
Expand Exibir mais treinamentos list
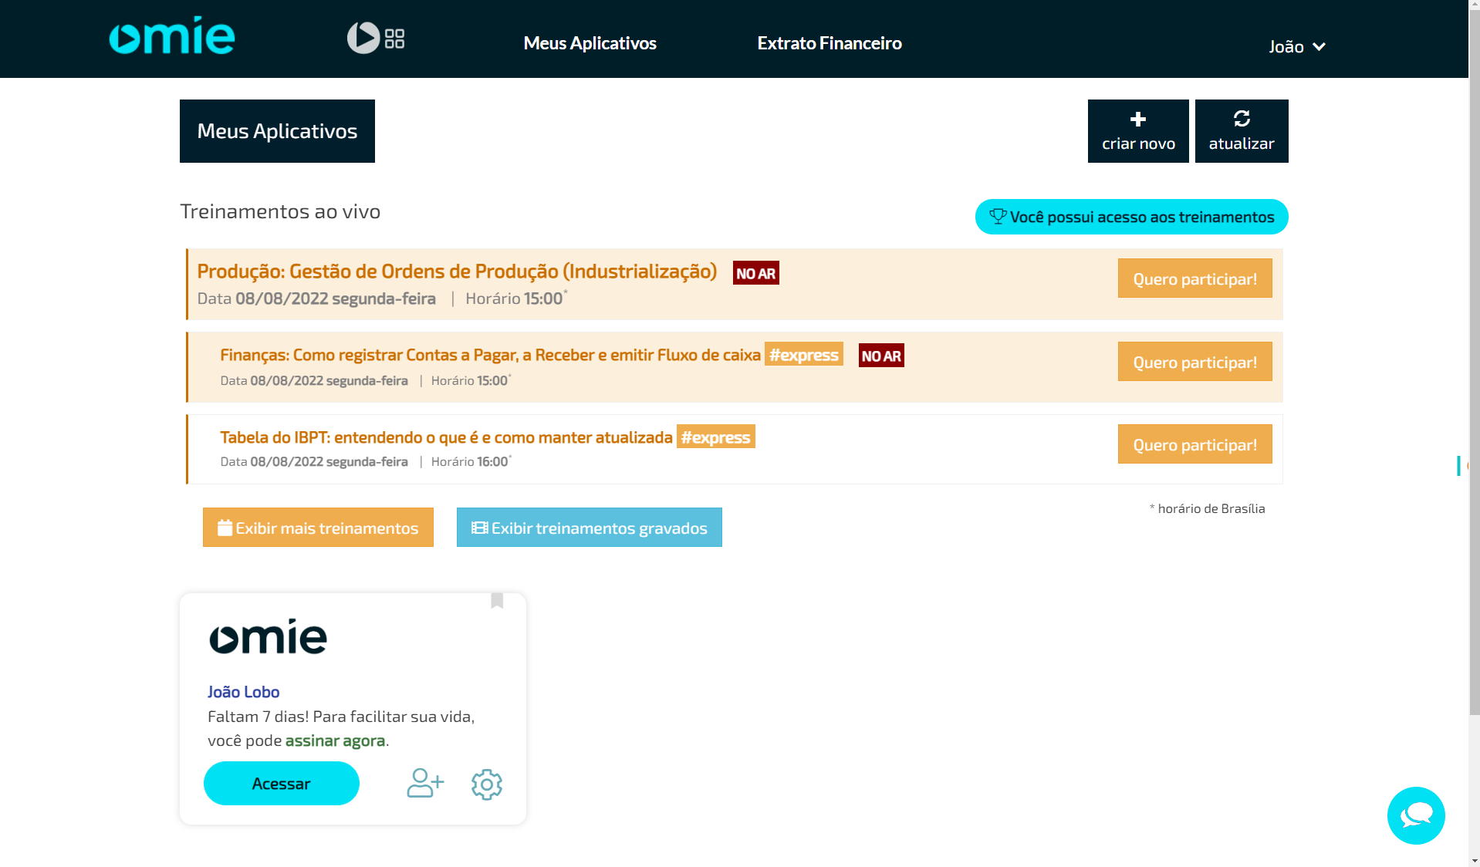click(x=318, y=528)
